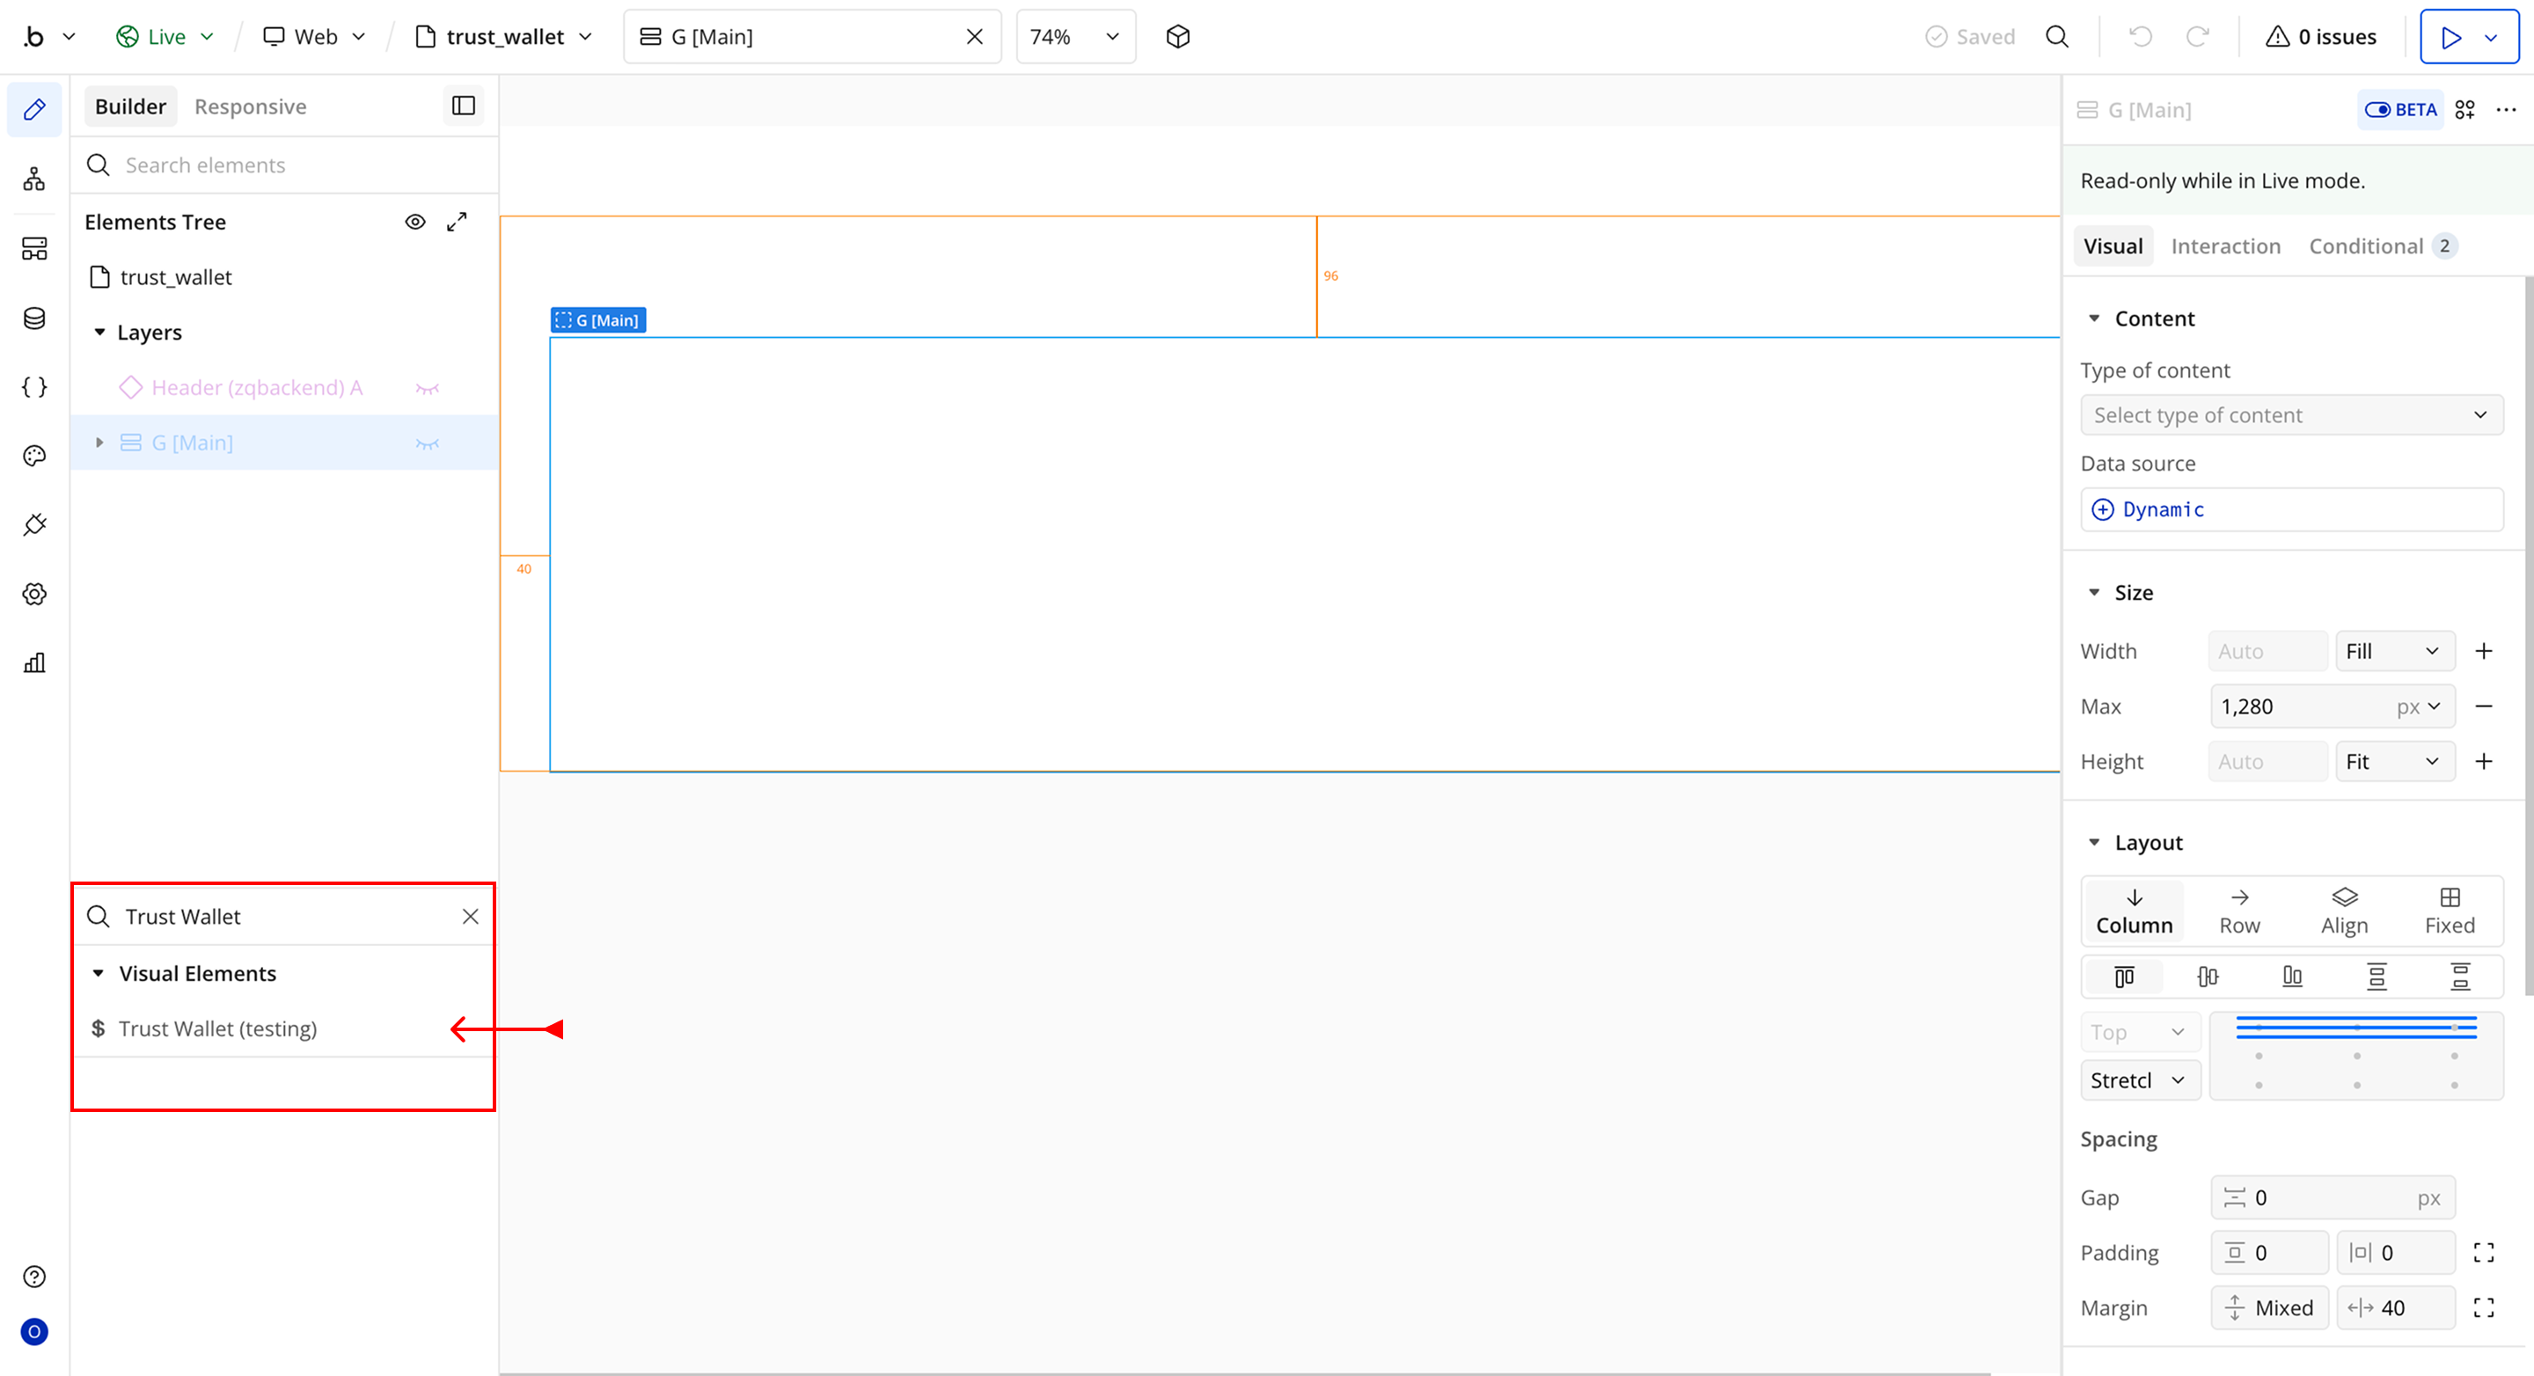Select Trust Wallet (testing) search result

pyautogui.click(x=217, y=1028)
